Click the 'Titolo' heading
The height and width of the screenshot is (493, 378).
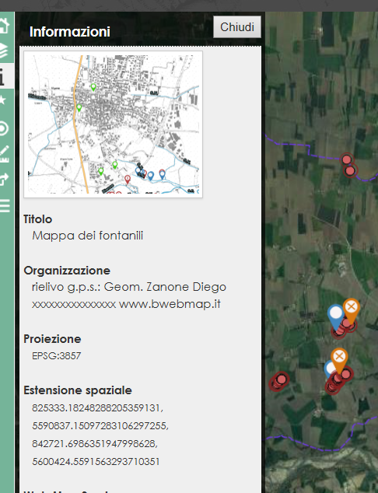point(38,219)
